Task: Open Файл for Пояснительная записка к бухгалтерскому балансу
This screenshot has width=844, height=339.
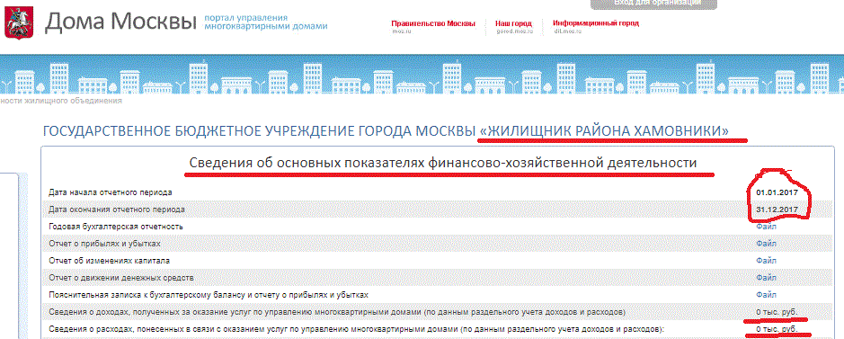Action: (x=766, y=295)
